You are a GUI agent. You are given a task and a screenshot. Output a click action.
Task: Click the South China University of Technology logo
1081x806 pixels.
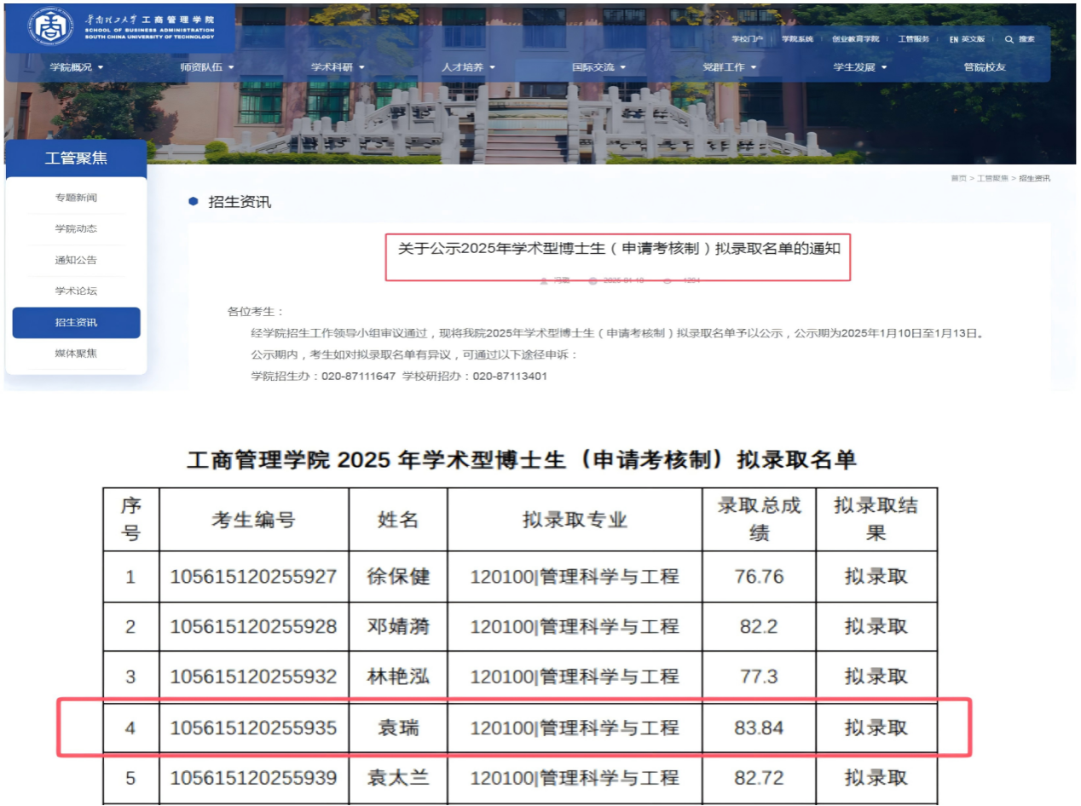[x=51, y=26]
